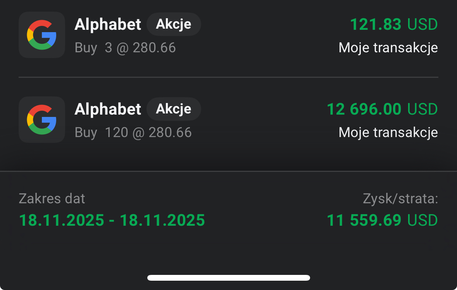457x290 pixels.
Task: Open Alphabet title of the Buy 120 transaction
Action: 108,110
